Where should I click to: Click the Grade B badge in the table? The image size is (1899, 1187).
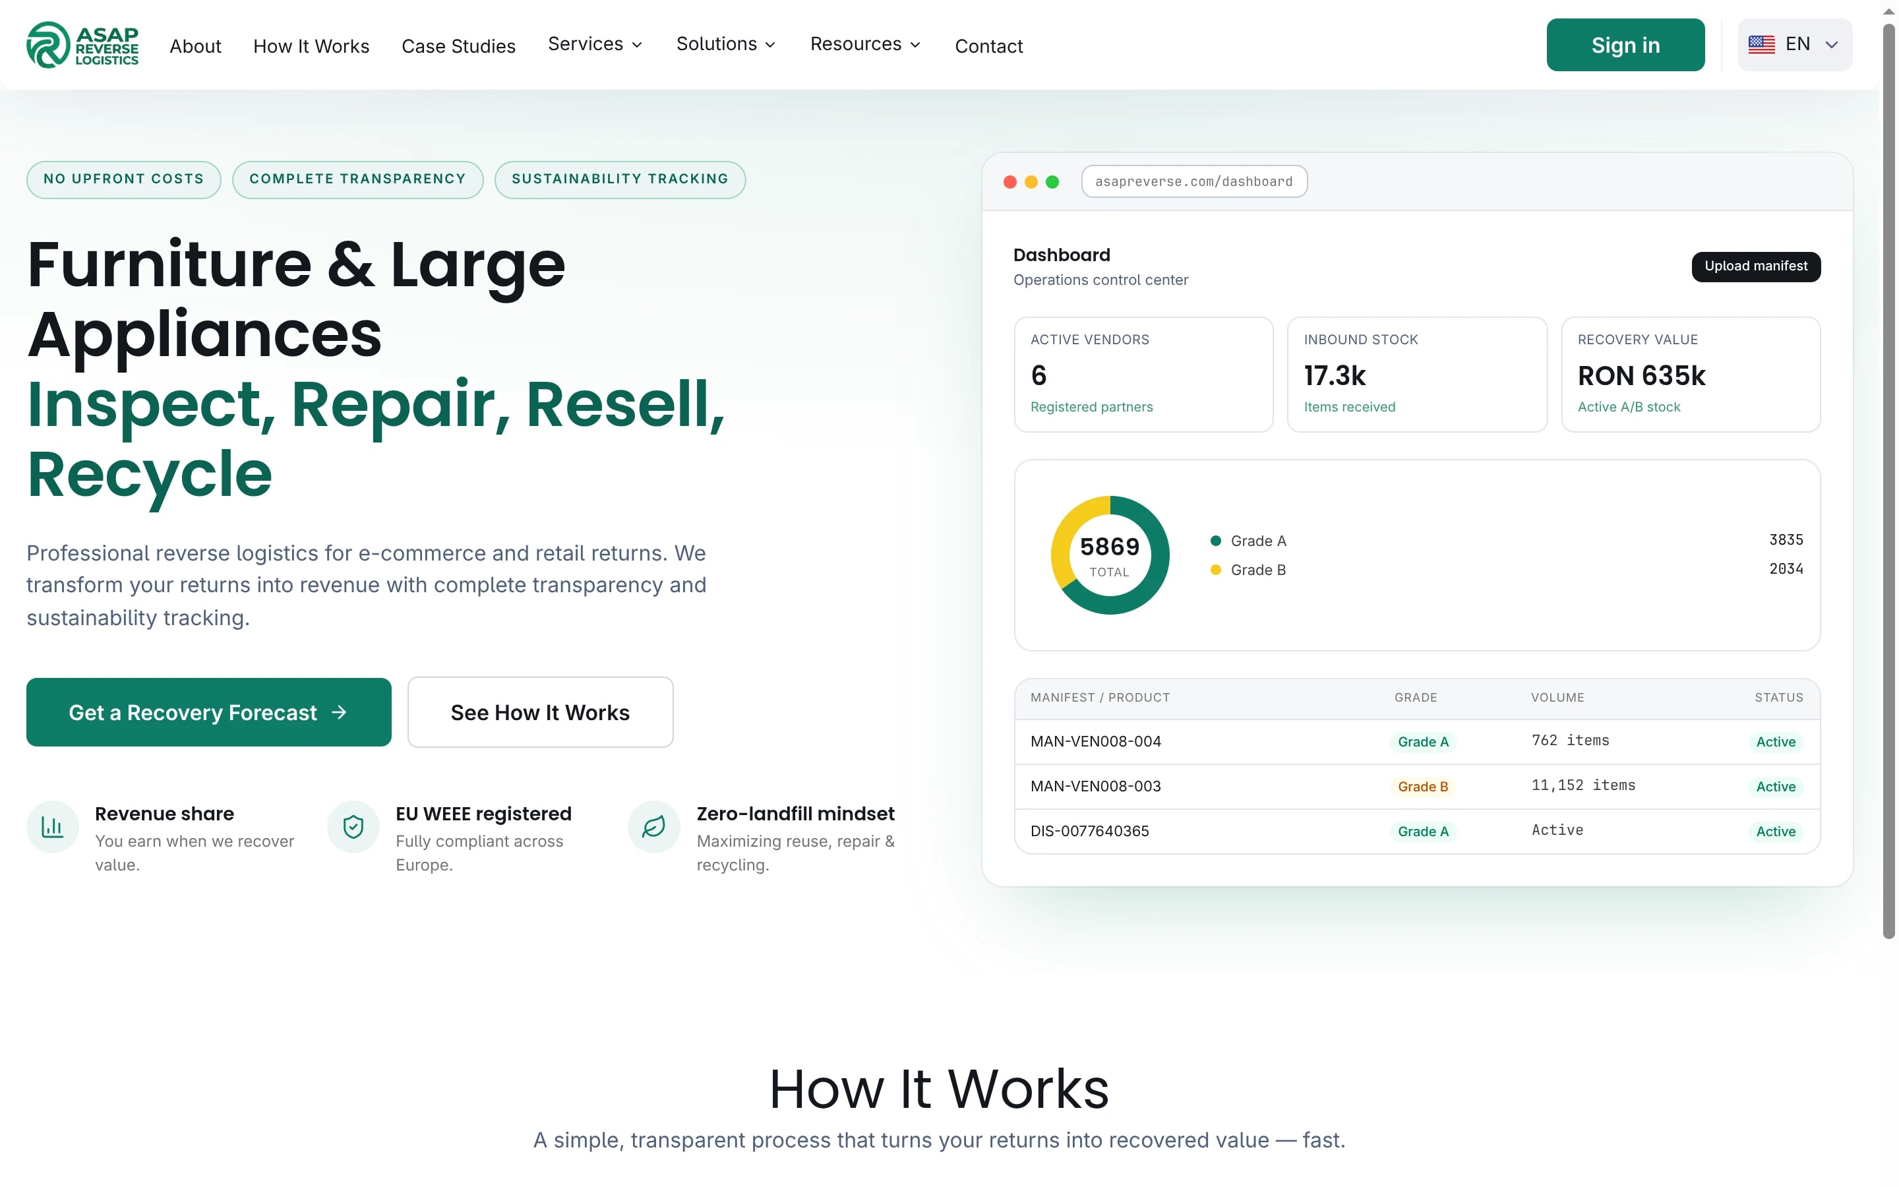pyautogui.click(x=1423, y=787)
